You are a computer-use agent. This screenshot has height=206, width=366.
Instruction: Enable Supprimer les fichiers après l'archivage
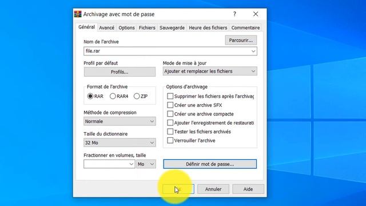pyautogui.click(x=170, y=96)
